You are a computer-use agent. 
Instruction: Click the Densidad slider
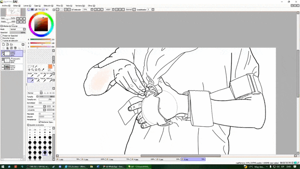click(47, 103)
